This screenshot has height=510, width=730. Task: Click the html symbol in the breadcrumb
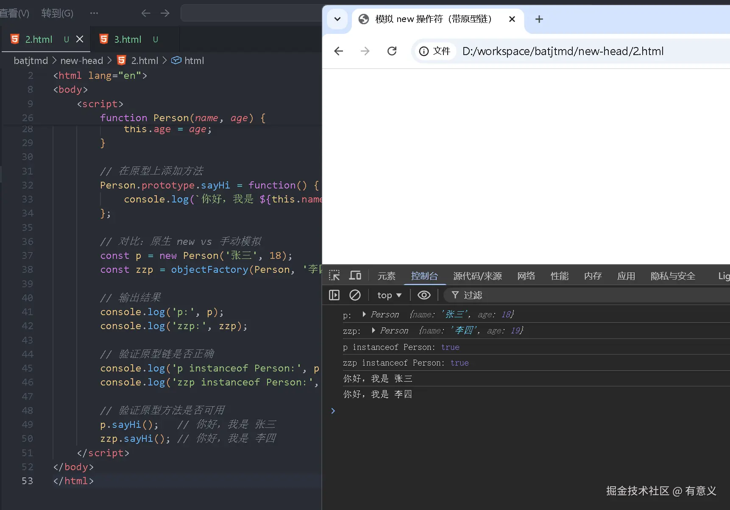194,61
